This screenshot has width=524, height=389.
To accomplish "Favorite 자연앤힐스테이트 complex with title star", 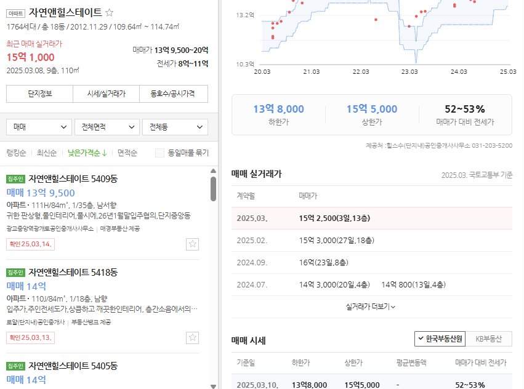I will click(x=109, y=13).
